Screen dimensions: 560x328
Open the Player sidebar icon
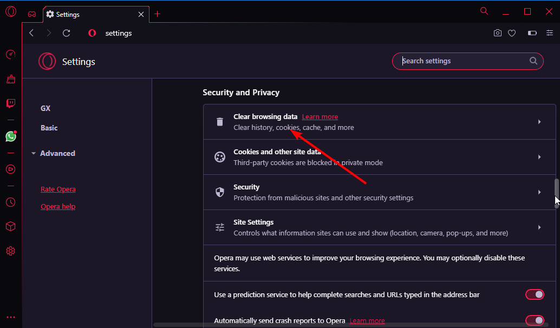(x=11, y=169)
